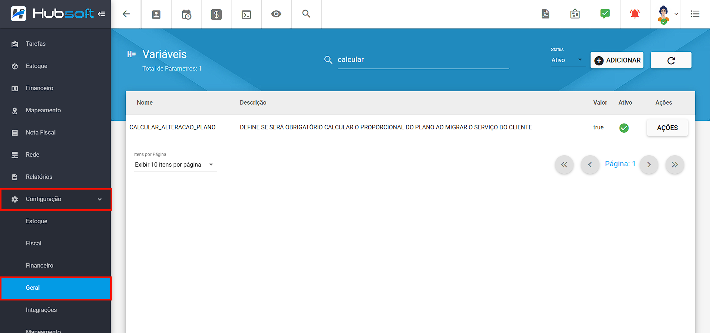Viewport: 710px width, 333px height.
Task: Open Estoque main sidebar menu
Action: coord(55,66)
